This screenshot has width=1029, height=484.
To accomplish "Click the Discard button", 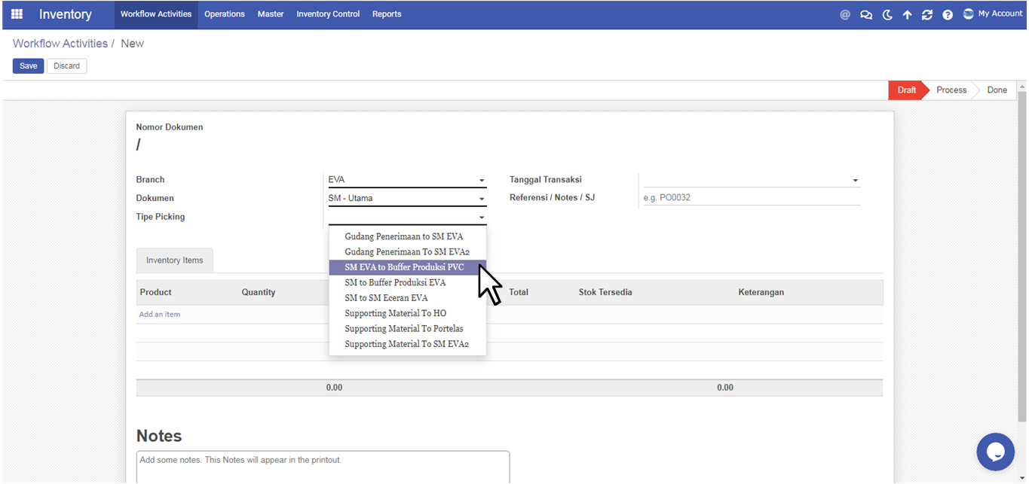I will tap(66, 66).
